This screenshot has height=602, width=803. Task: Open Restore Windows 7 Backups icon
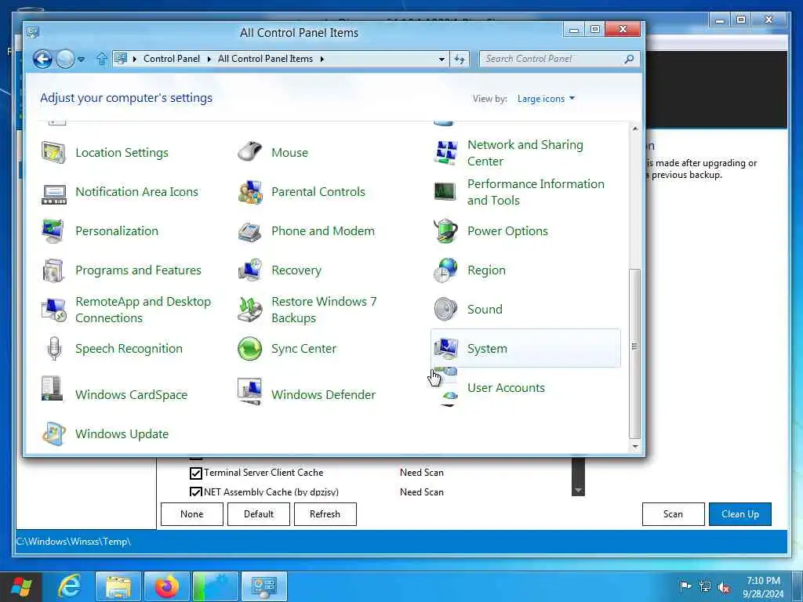click(x=249, y=309)
